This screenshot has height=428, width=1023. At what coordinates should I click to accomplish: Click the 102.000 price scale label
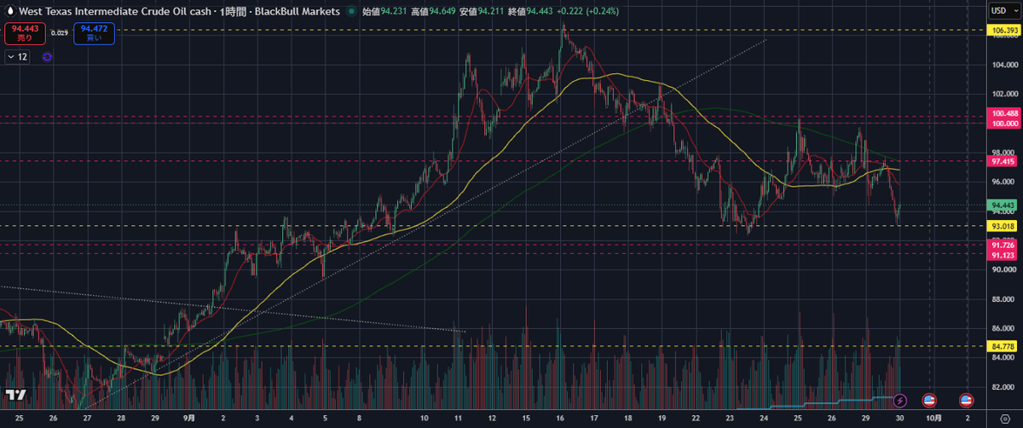(x=1003, y=94)
